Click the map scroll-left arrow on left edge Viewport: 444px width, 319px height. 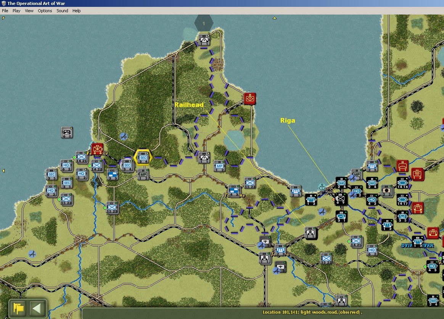click(x=3, y=171)
